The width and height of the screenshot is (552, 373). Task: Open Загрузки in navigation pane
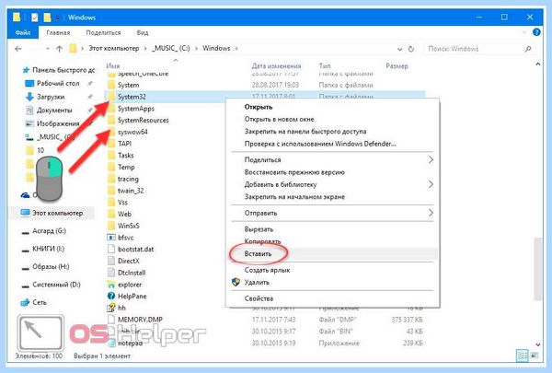51,97
